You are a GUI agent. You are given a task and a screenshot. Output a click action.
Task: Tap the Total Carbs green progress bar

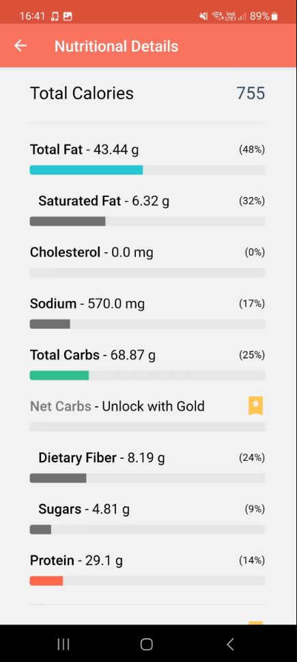59,375
